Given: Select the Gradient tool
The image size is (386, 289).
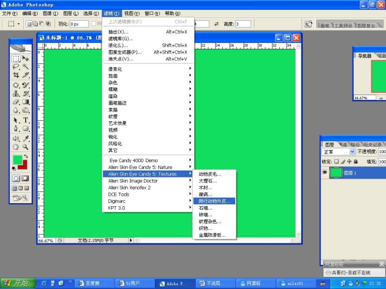Looking at the screenshot, I should [x=26, y=102].
